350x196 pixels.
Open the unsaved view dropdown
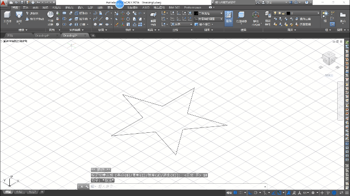coord(208,19)
